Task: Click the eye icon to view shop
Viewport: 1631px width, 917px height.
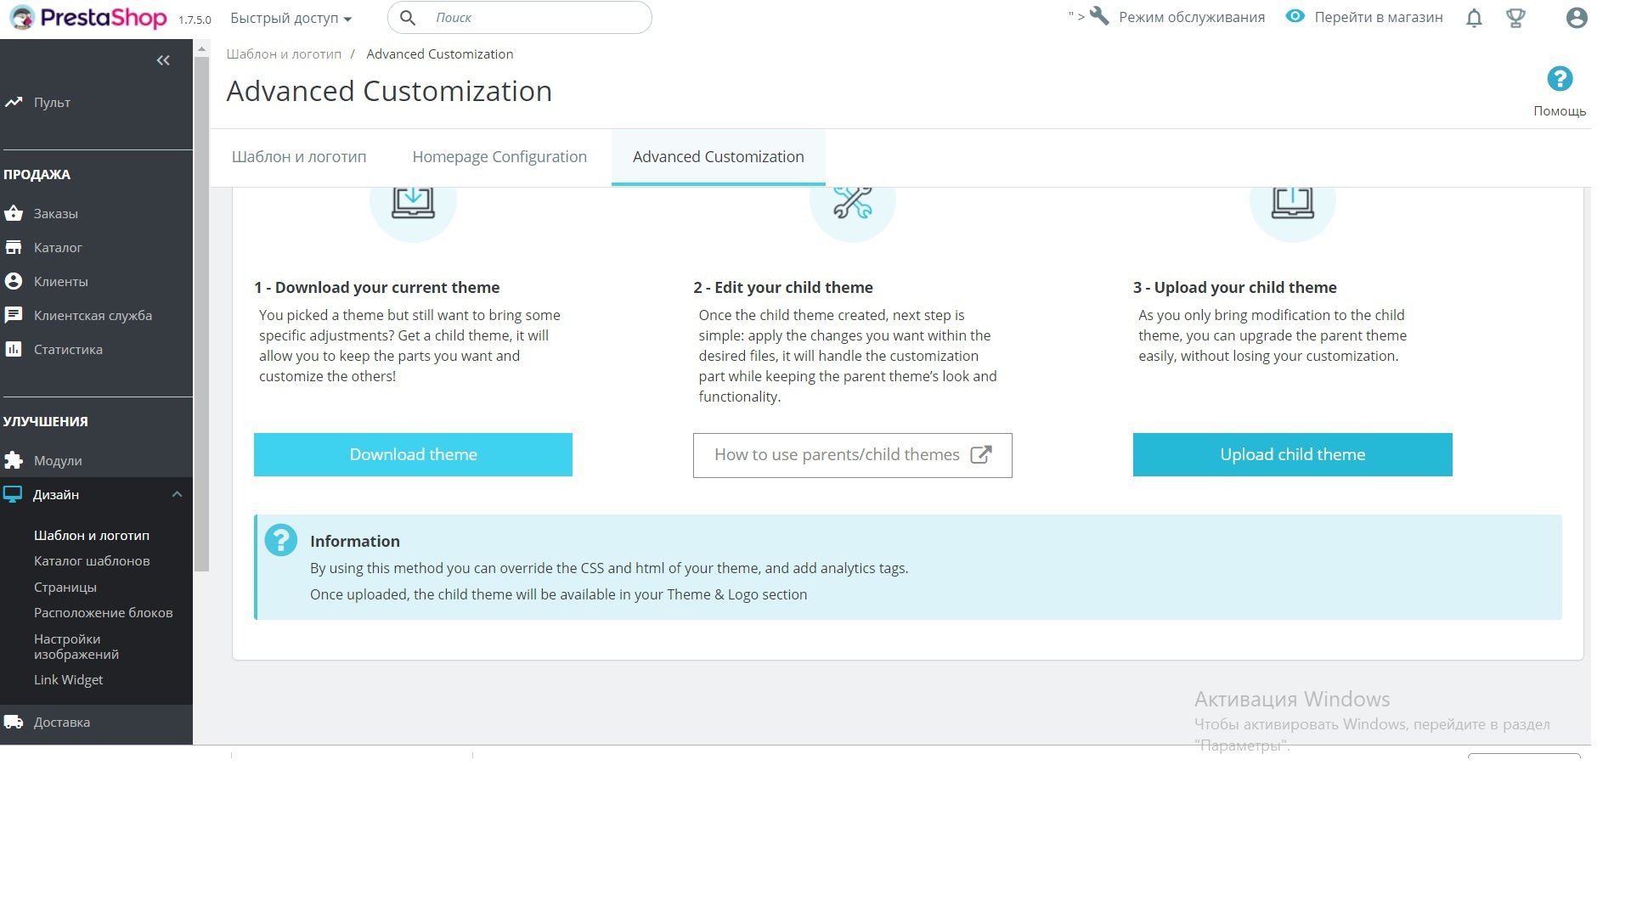Action: (1295, 16)
